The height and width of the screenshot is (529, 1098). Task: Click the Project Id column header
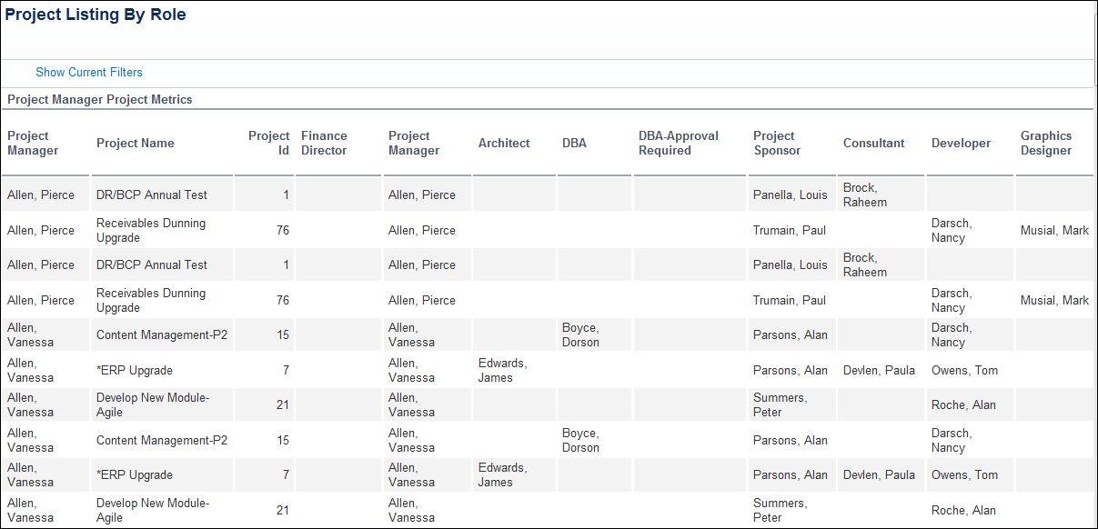pos(269,144)
